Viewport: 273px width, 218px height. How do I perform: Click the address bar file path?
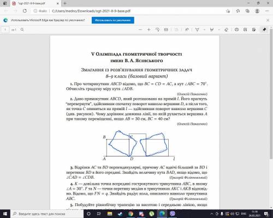(x=91, y=11)
